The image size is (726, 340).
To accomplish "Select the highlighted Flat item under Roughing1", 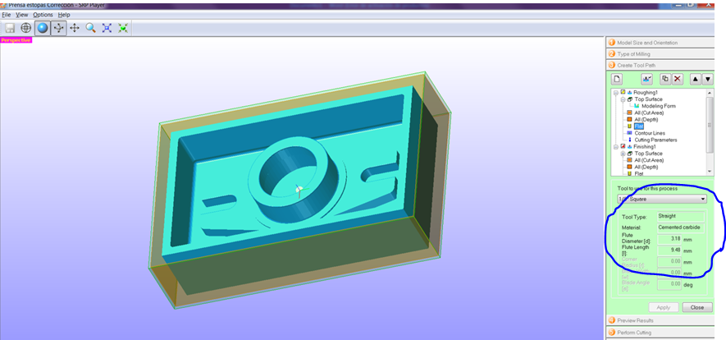I will [x=639, y=126].
